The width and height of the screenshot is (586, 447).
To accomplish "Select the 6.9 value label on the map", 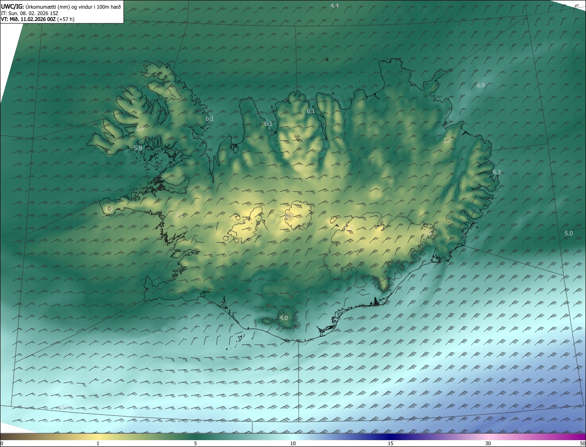I will [x=481, y=85].
